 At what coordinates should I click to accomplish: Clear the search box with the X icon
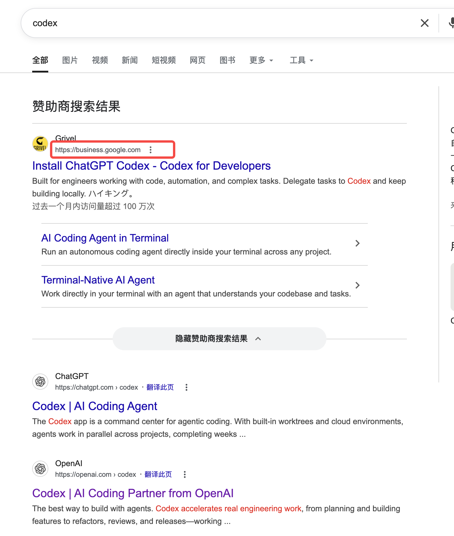coord(424,23)
